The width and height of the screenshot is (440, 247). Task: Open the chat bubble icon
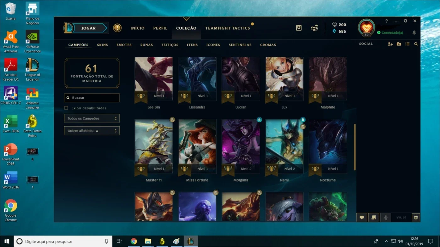(362, 217)
